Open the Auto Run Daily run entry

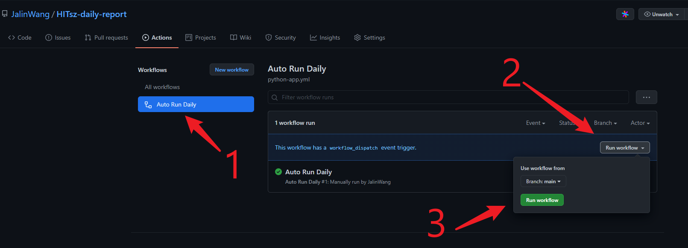pyautogui.click(x=308, y=172)
